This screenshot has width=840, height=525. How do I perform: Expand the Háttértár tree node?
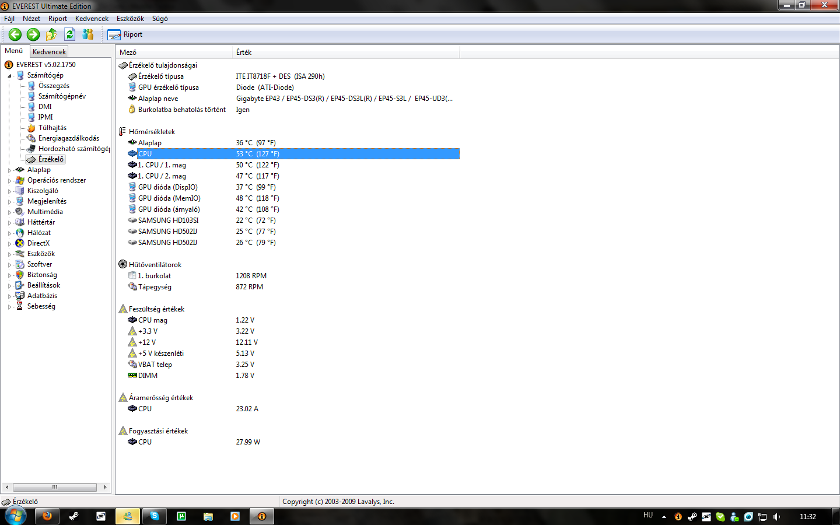point(9,223)
